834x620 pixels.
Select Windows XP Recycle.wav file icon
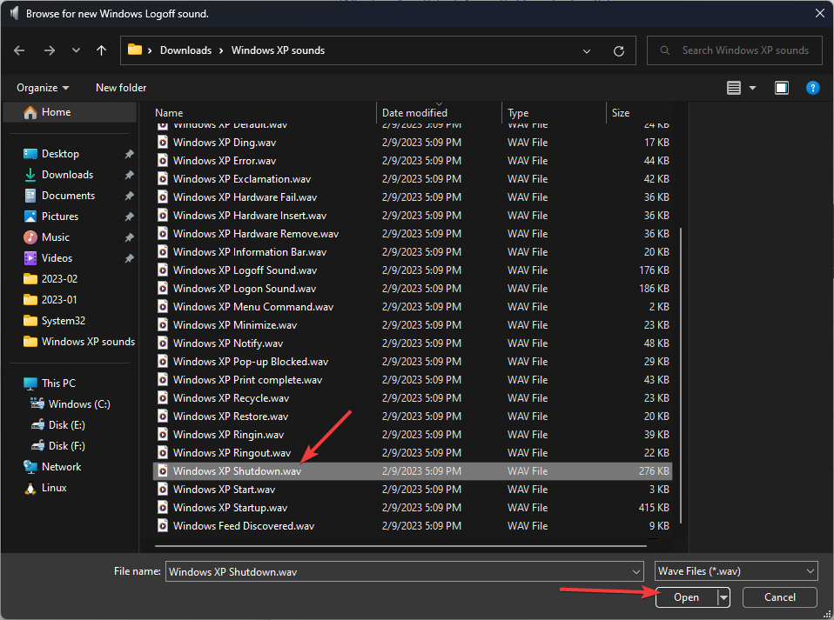[x=163, y=398]
